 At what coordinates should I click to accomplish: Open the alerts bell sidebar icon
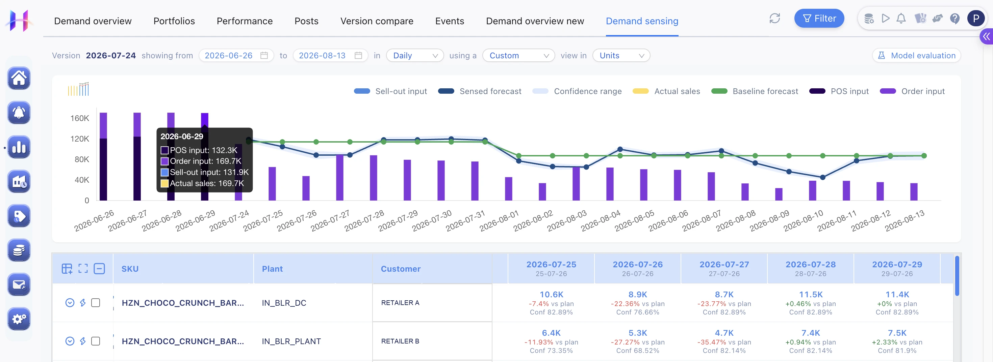tap(19, 113)
